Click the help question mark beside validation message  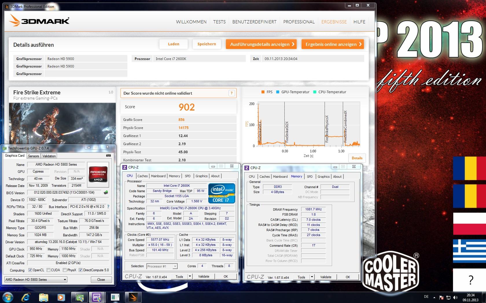tap(231, 93)
